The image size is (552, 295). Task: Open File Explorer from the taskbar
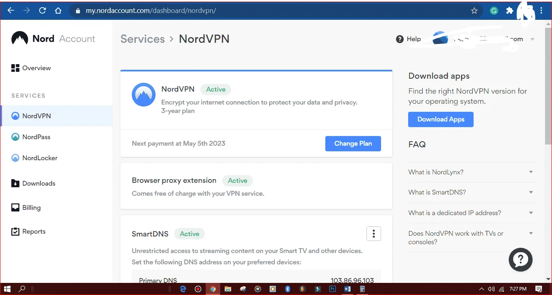click(228, 289)
